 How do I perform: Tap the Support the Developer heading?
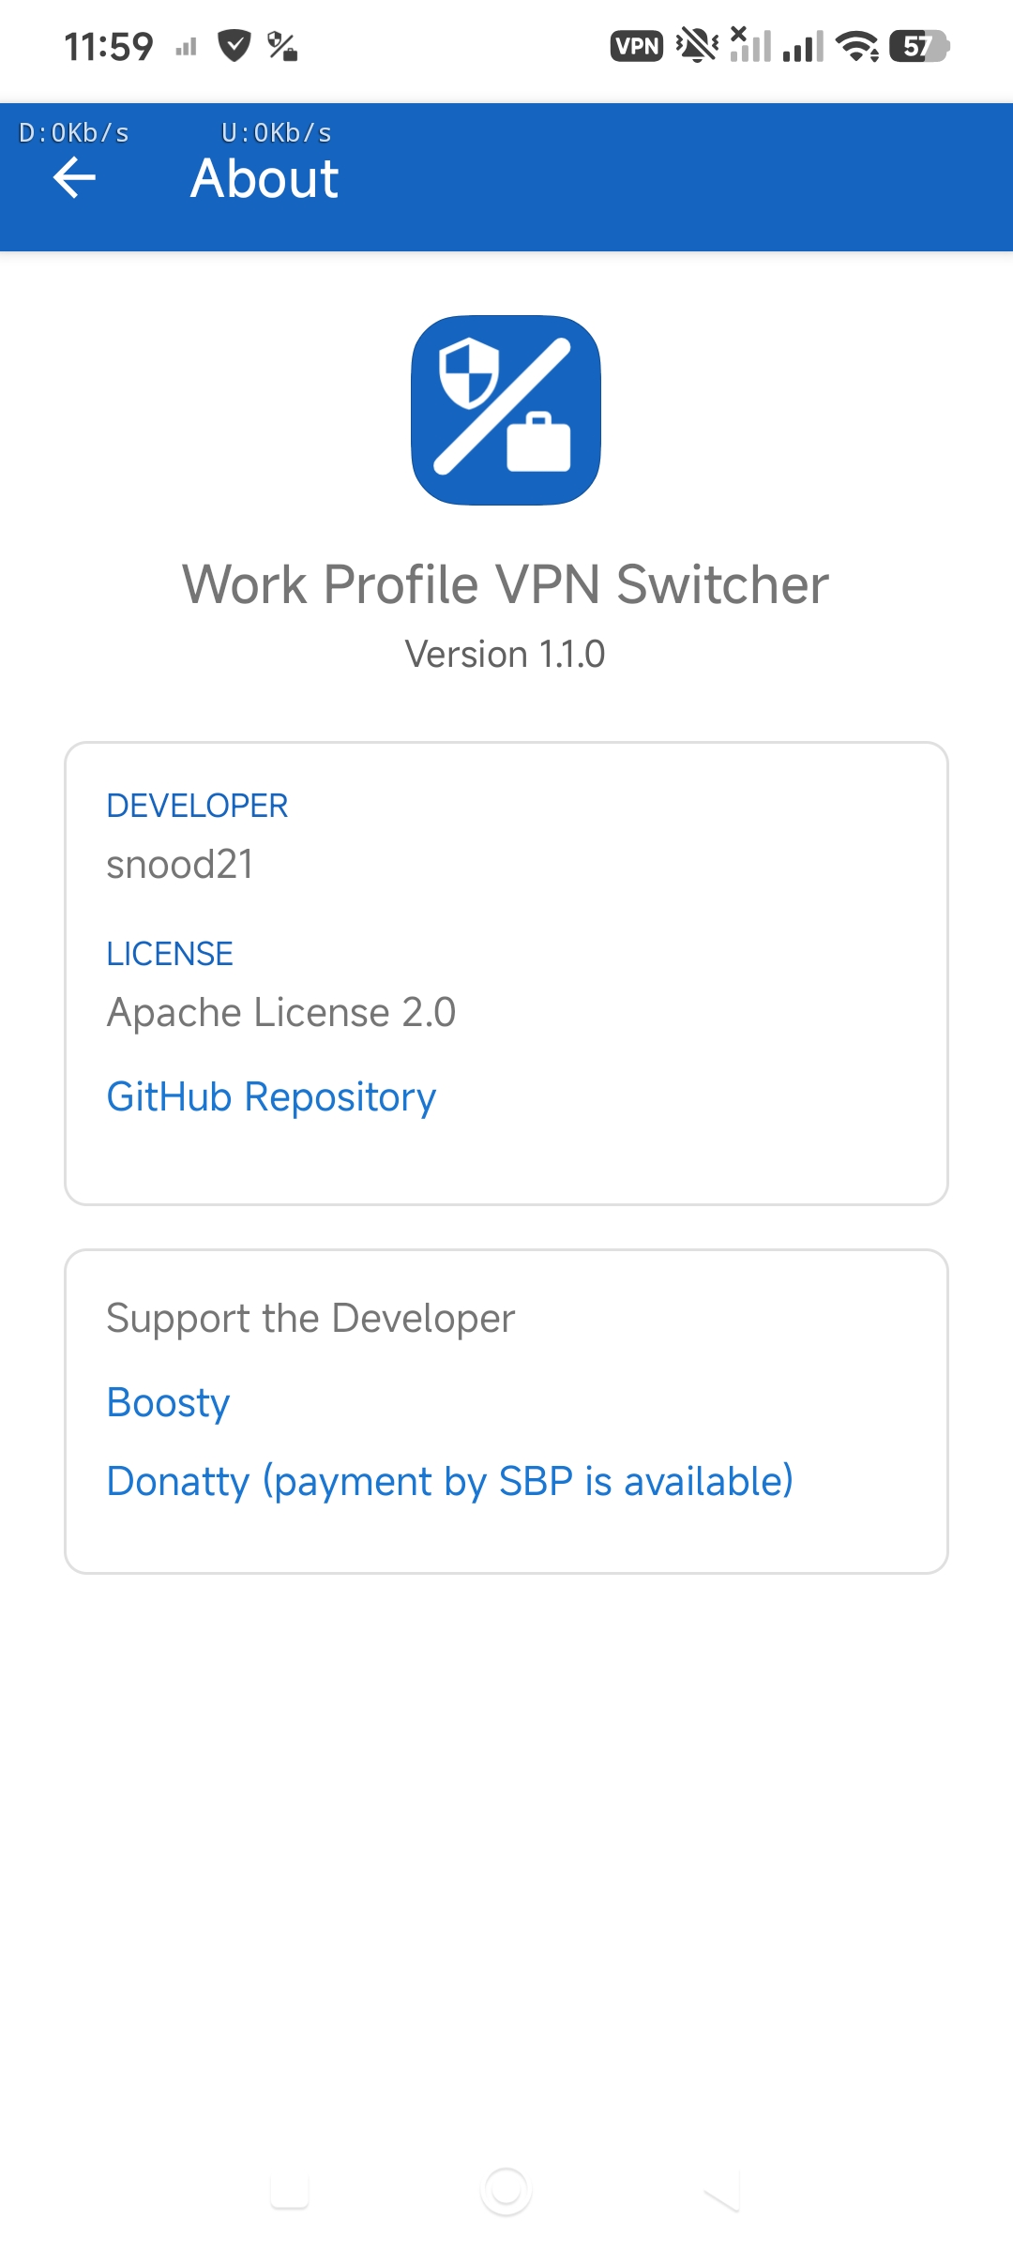(x=310, y=1319)
